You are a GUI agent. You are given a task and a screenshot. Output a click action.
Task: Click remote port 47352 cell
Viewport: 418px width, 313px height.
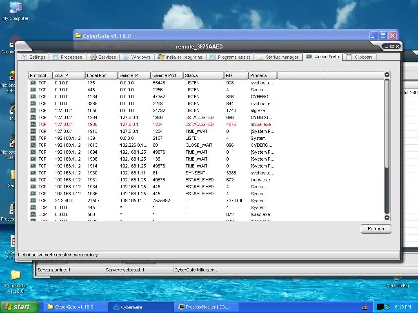pos(159,97)
